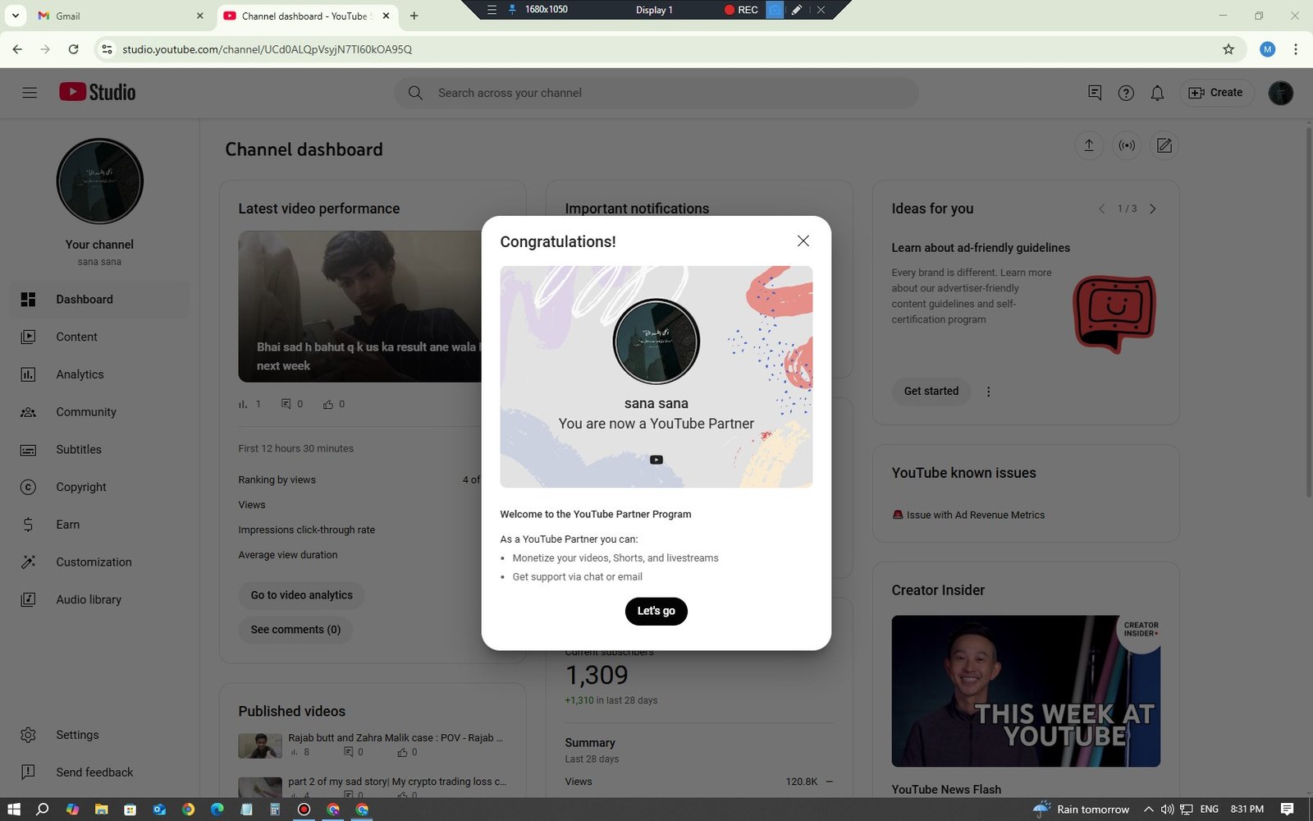Screen dimensions: 1313x821
Task: Click the pencil annotate icon in recorder bar
Action: coord(796,10)
